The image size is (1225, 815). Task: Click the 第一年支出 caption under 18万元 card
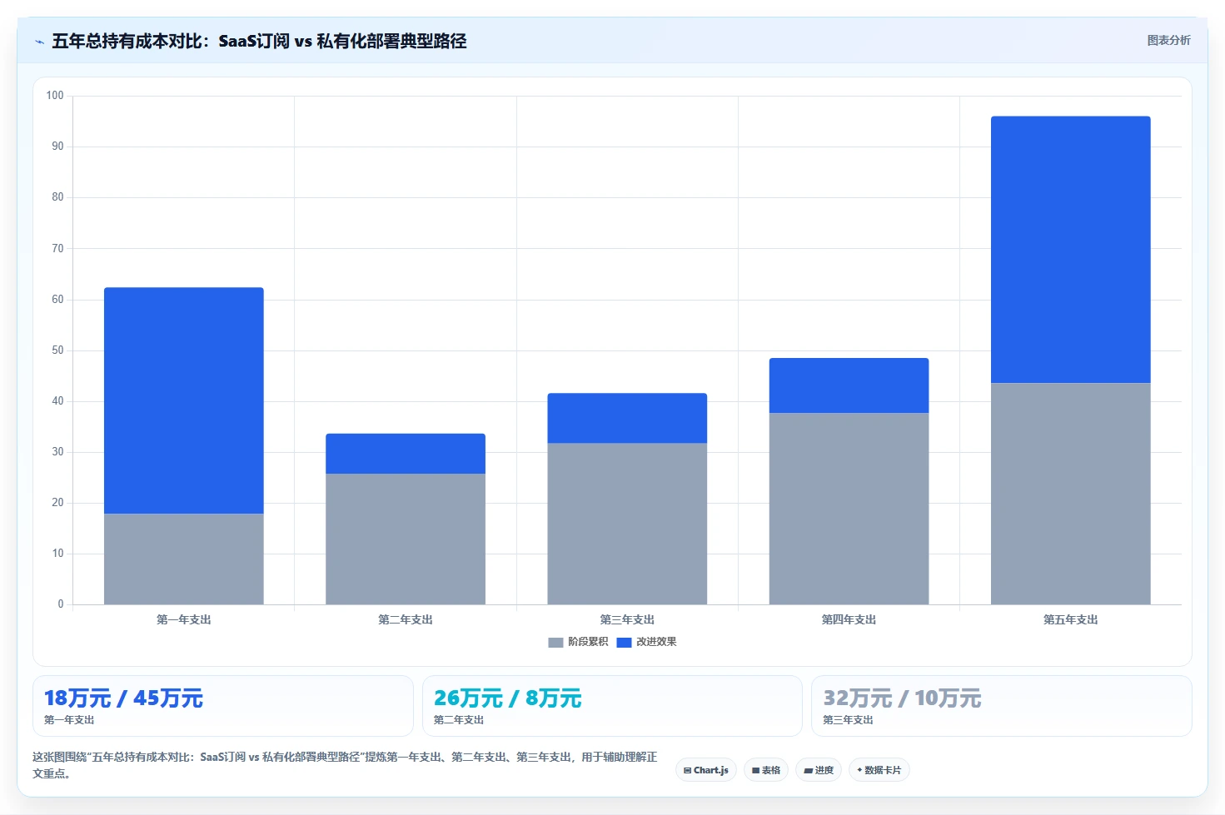(x=69, y=720)
